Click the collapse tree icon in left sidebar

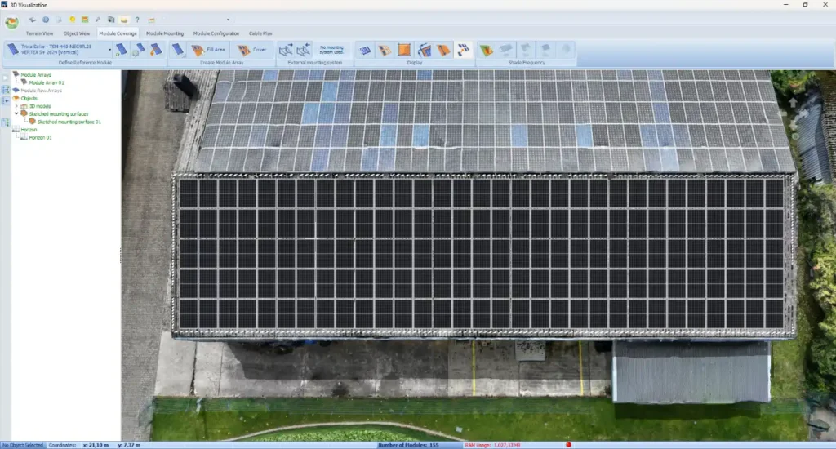6,100
